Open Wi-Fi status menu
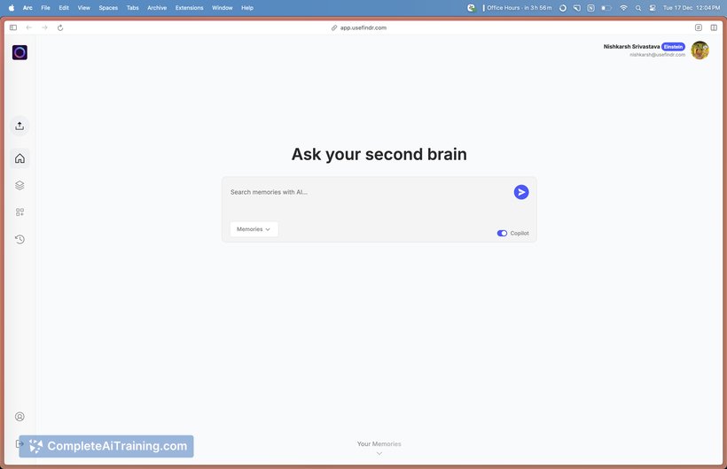This screenshot has width=727, height=469. (x=623, y=8)
